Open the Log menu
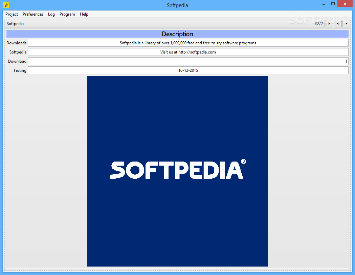 pyautogui.click(x=51, y=14)
